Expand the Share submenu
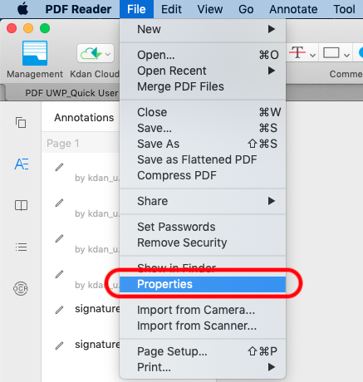Screen dimensions: 363x382 [203, 201]
